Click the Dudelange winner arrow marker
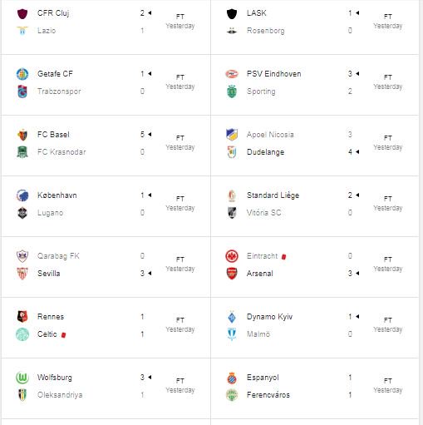This screenshot has height=425, width=423. (357, 152)
